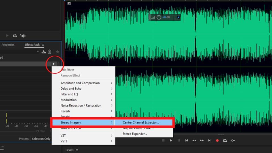Viewport: 272px width, 153px height.
Task: Choose Center Channel Extractor effect
Action: (143, 122)
